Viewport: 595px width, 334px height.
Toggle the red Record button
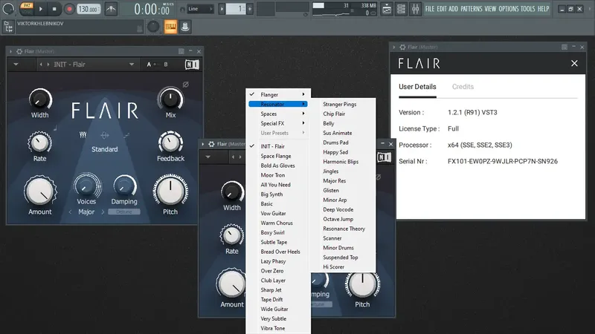click(x=69, y=9)
